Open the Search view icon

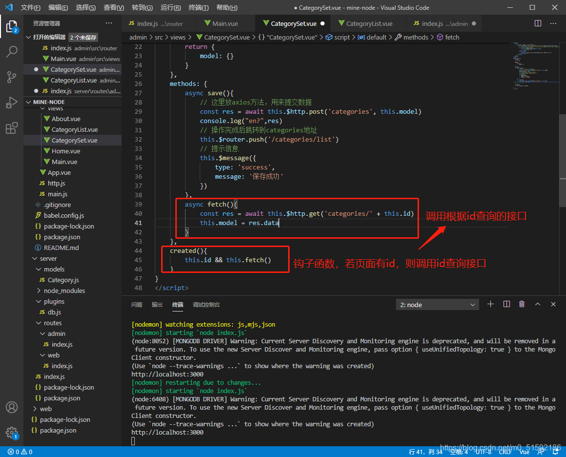(x=12, y=52)
